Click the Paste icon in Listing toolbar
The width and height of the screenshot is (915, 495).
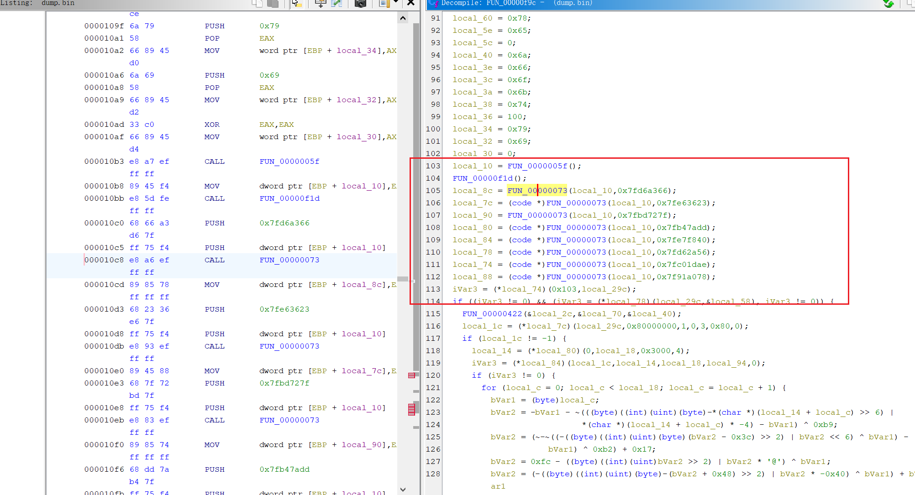(x=273, y=3)
